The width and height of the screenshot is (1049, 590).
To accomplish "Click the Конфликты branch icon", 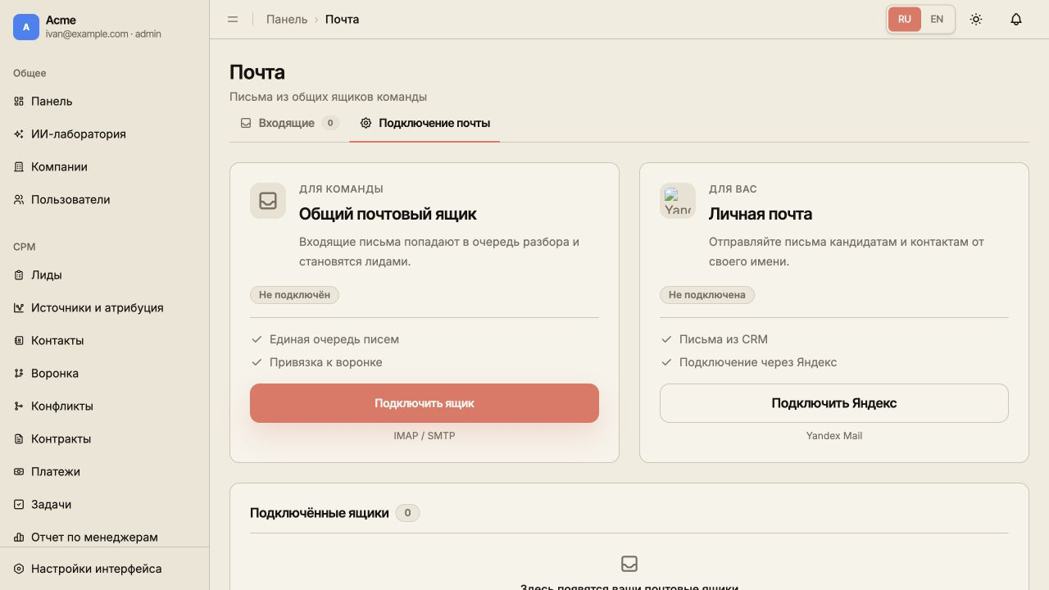I will click(x=19, y=406).
